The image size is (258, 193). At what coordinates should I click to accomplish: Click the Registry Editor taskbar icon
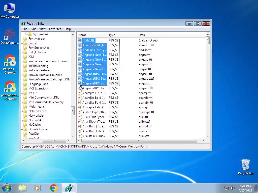[69, 188]
